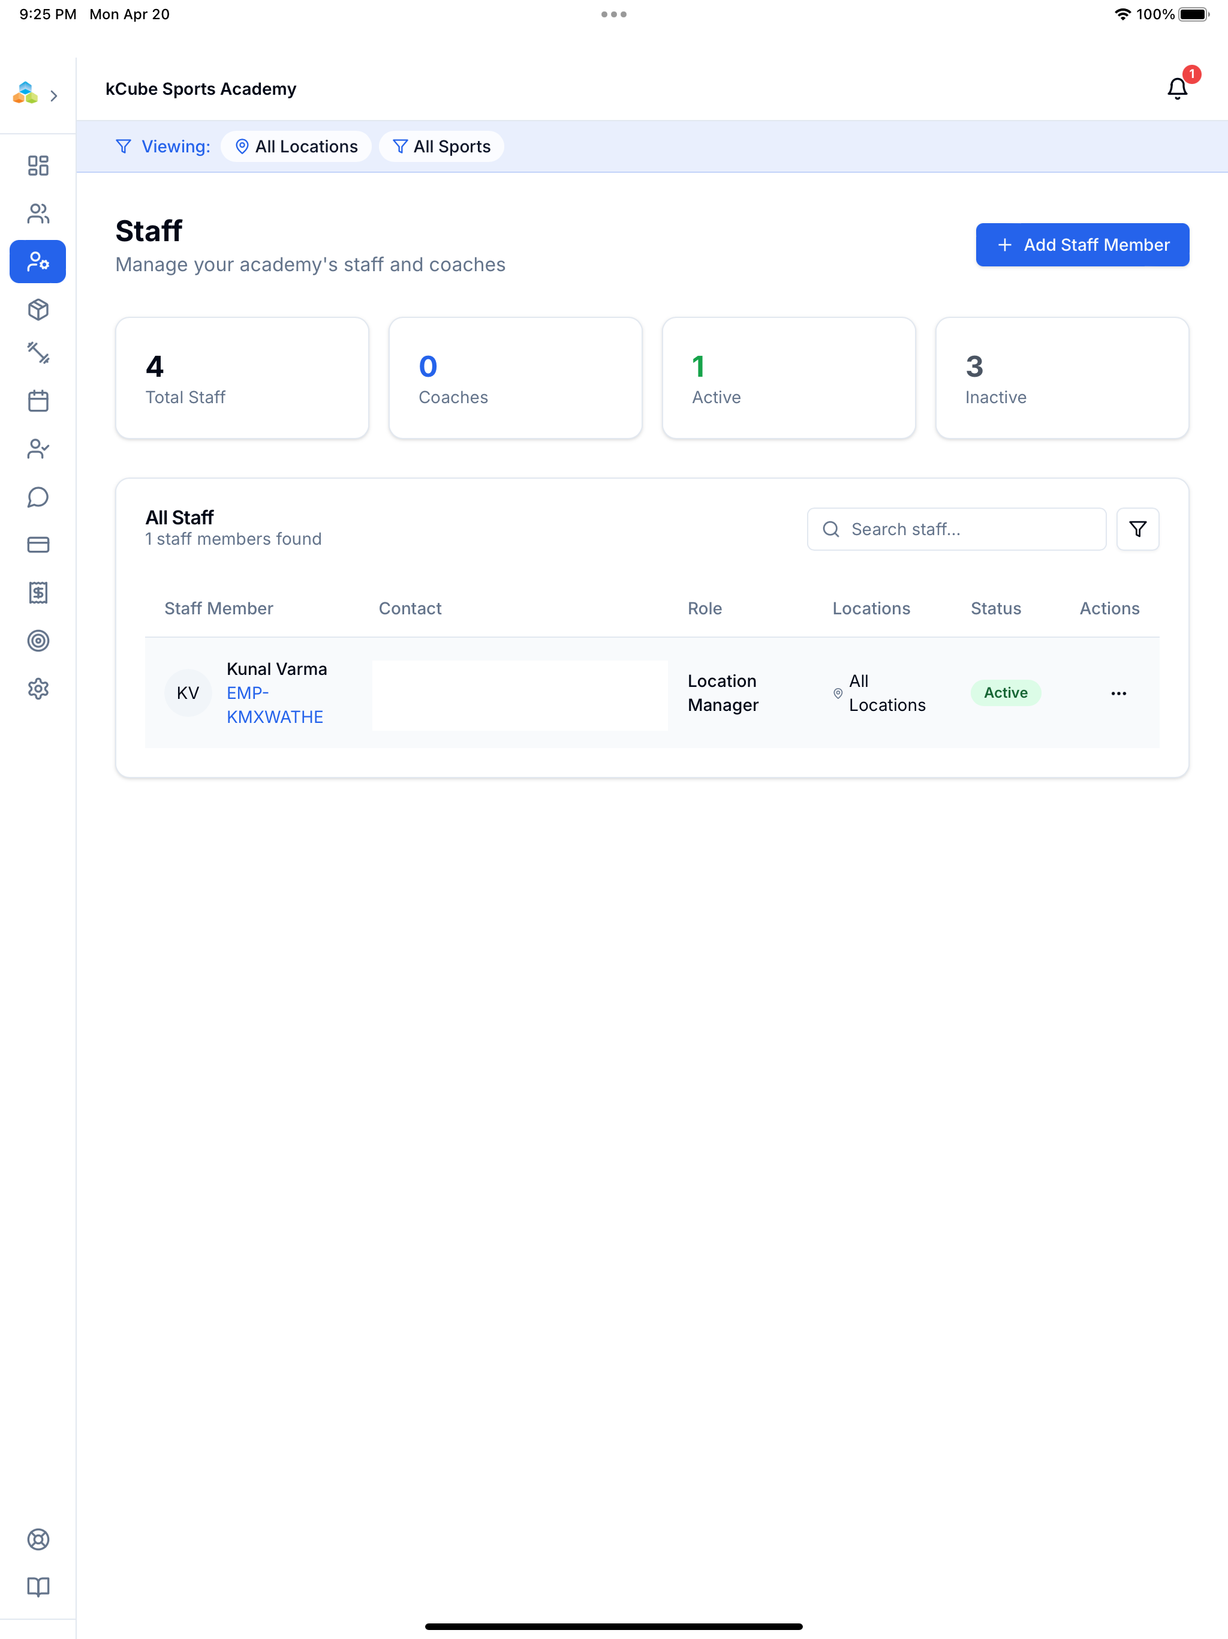The width and height of the screenshot is (1228, 1639).
Task: Click employee ID EMP-KMXWATHE link
Action: pos(275,706)
